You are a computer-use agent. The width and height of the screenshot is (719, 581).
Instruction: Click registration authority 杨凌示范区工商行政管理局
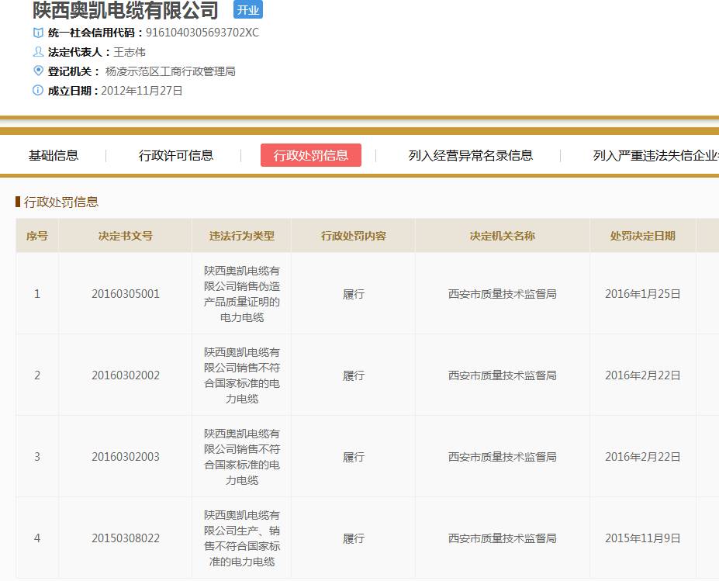click(170, 71)
